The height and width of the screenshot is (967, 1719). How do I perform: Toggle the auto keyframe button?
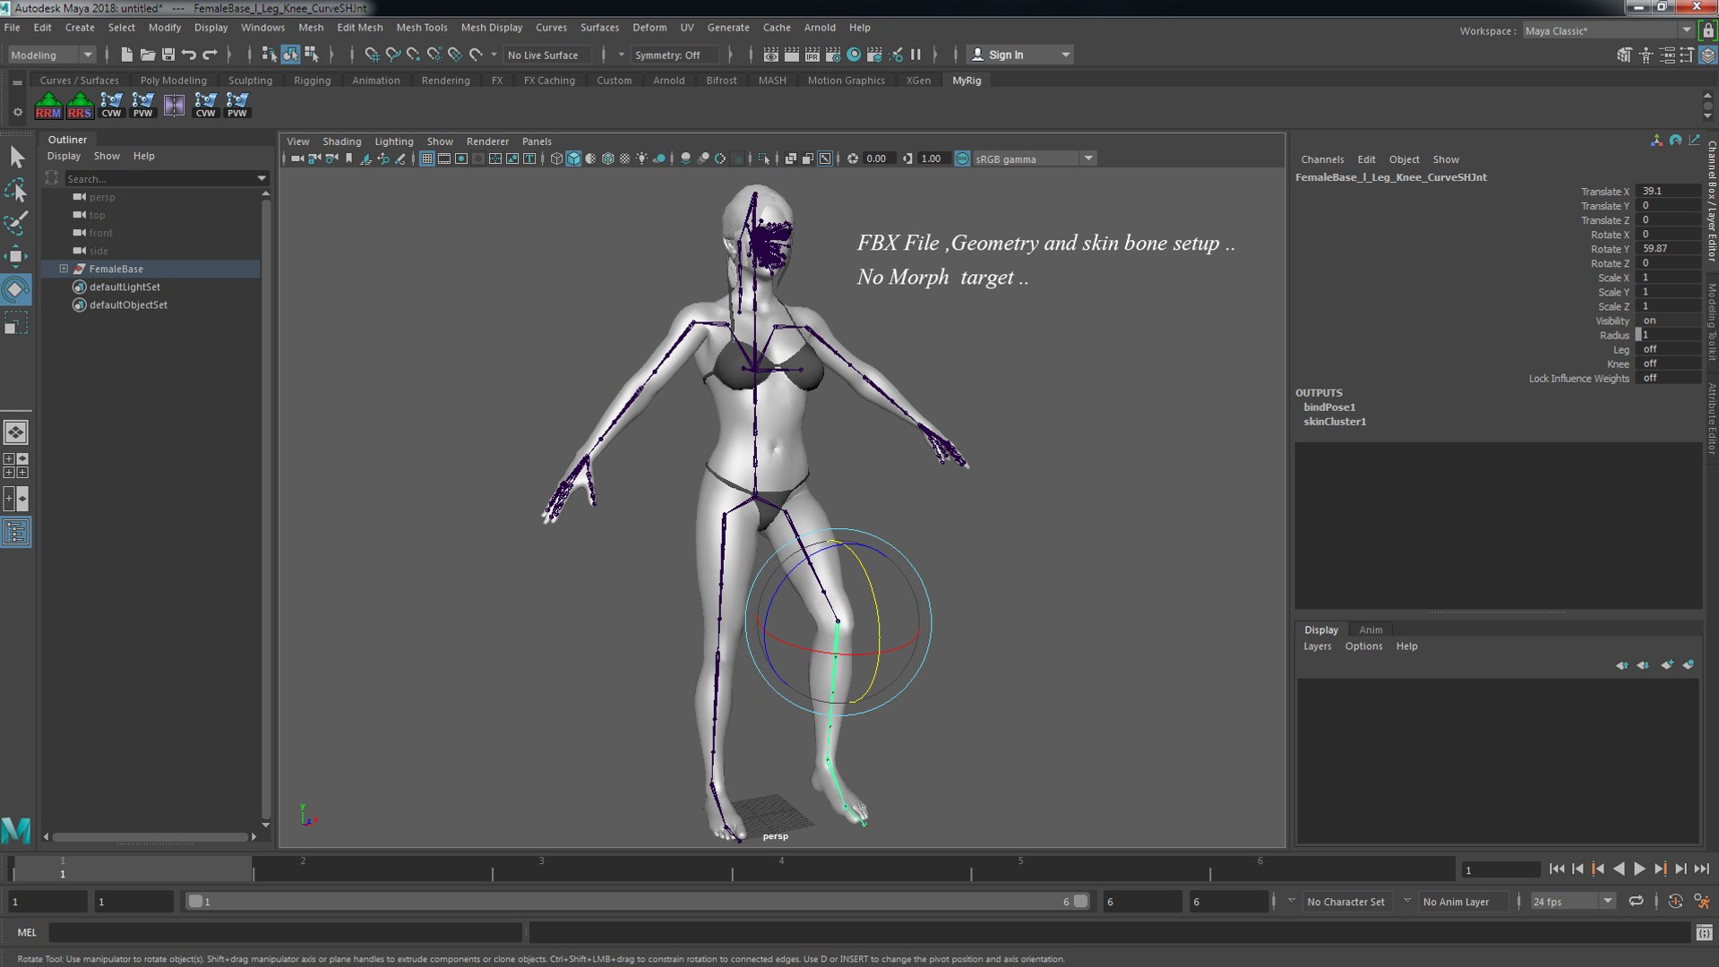[1675, 902]
